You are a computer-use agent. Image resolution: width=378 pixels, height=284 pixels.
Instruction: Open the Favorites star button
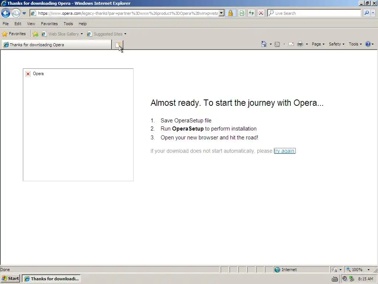click(14, 34)
